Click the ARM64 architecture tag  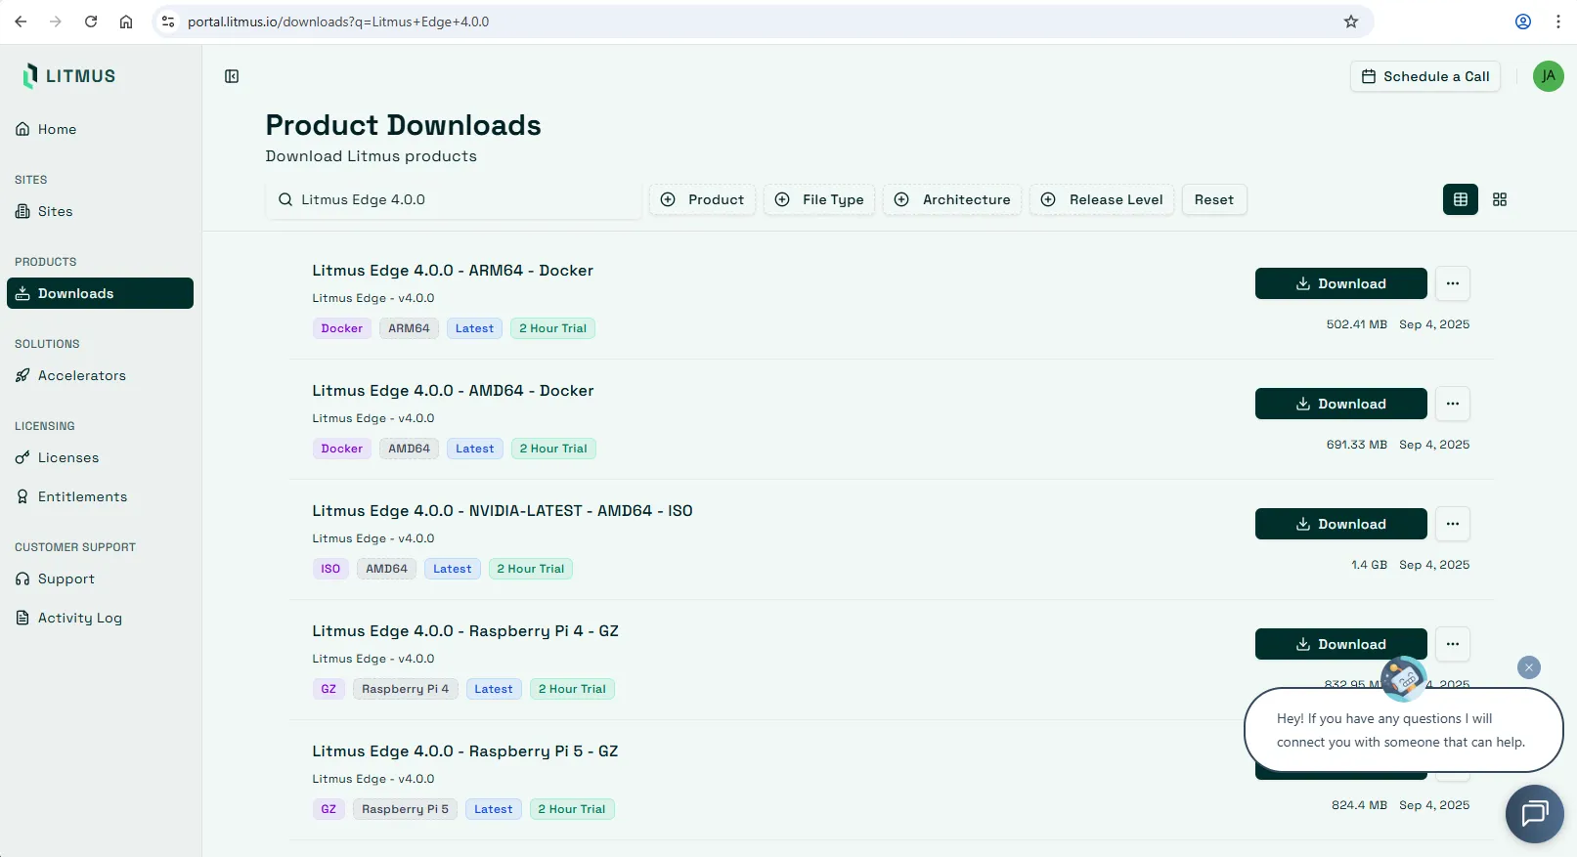pos(409,328)
